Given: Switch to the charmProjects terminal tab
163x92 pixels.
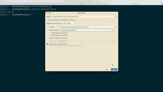Looking at the screenshot, I should pos(135,4).
